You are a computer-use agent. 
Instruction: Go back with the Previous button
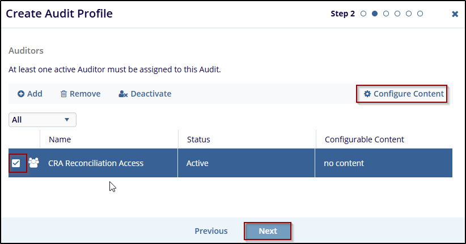(211, 231)
